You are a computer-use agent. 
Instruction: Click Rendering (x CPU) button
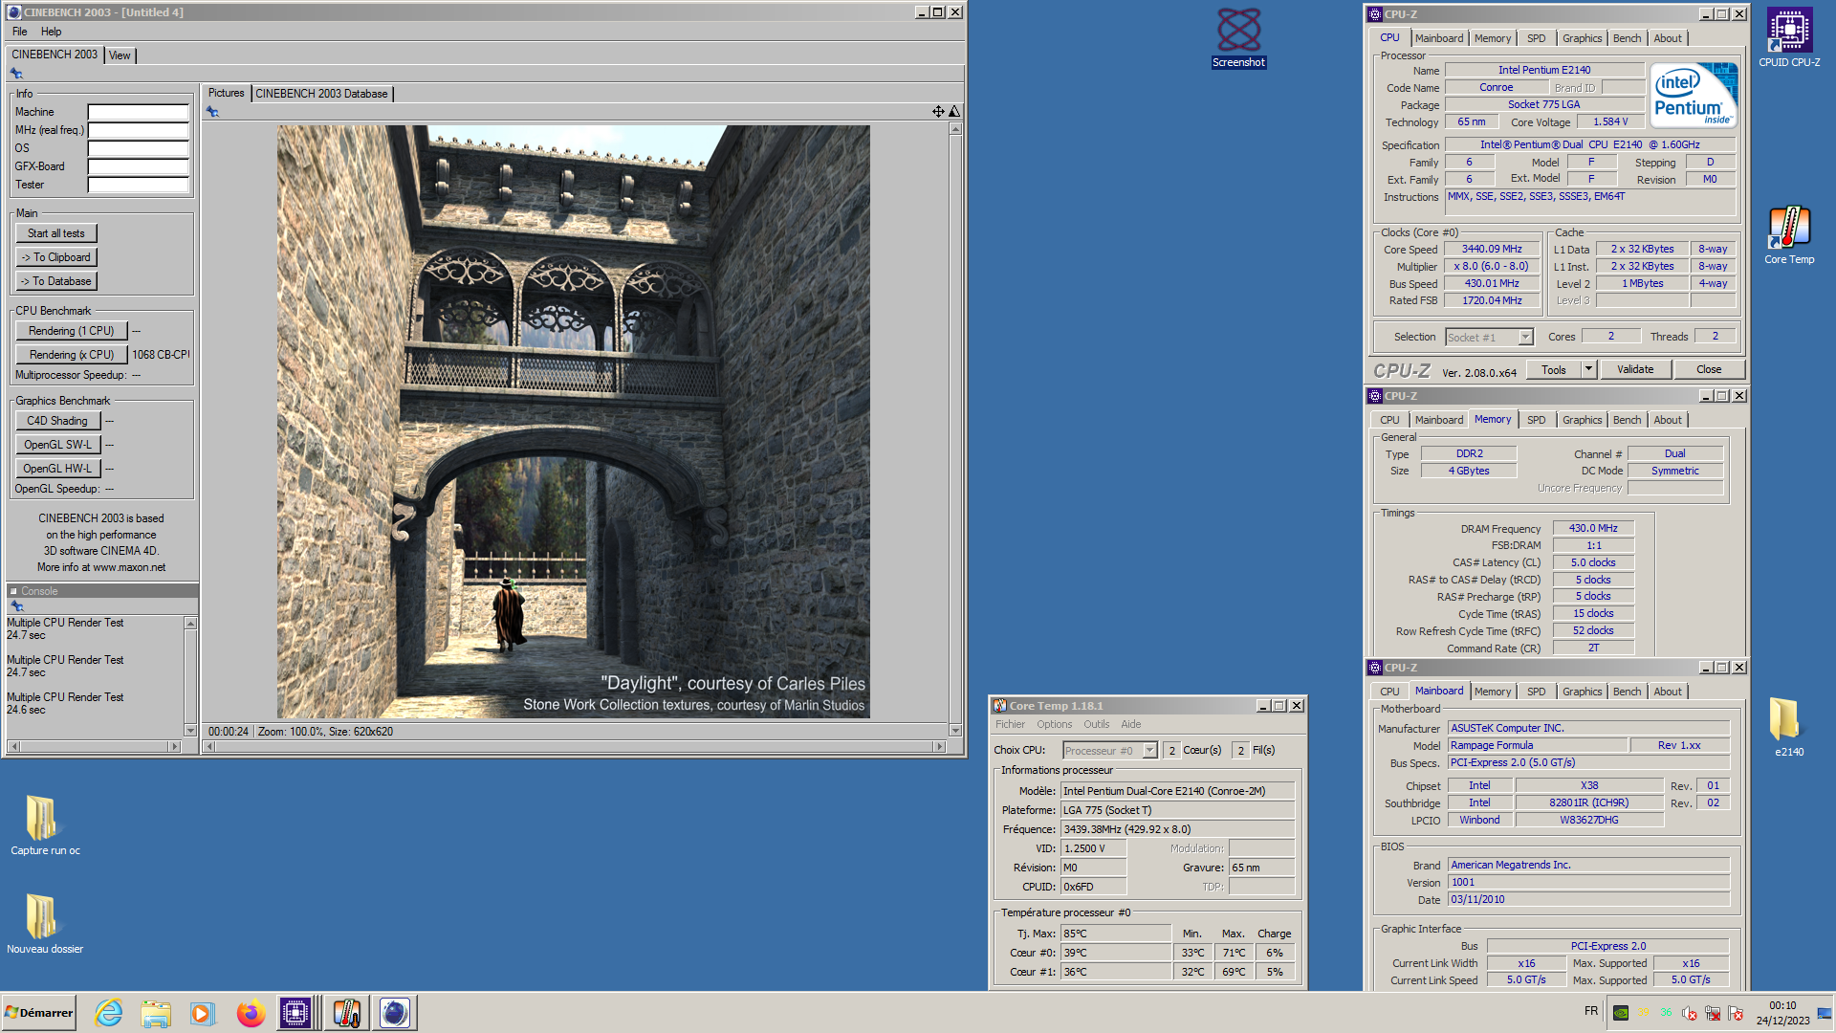[72, 355]
